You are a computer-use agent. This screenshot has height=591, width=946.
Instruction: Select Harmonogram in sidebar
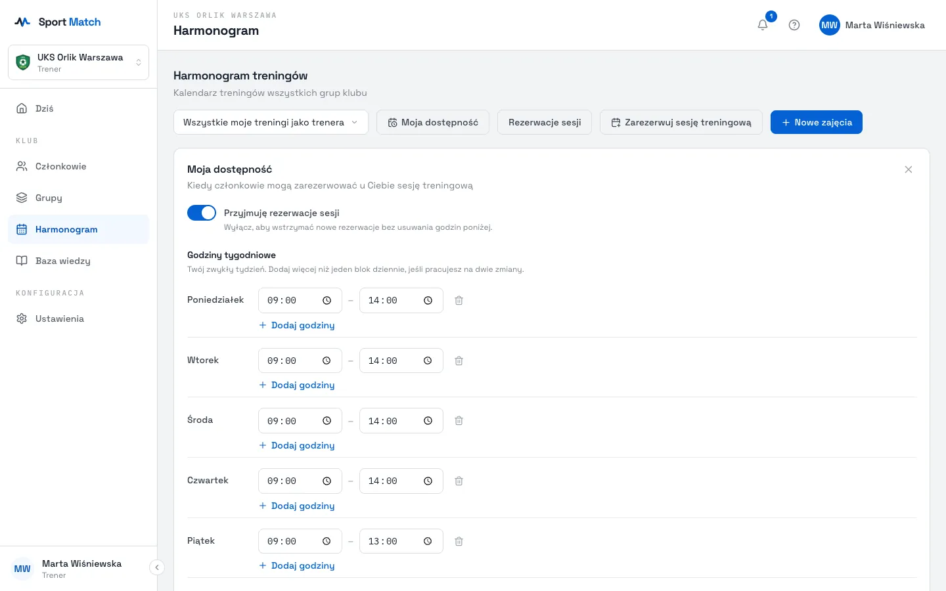(78, 229)
